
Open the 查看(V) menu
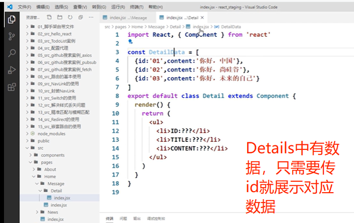(x=80, y=7)
